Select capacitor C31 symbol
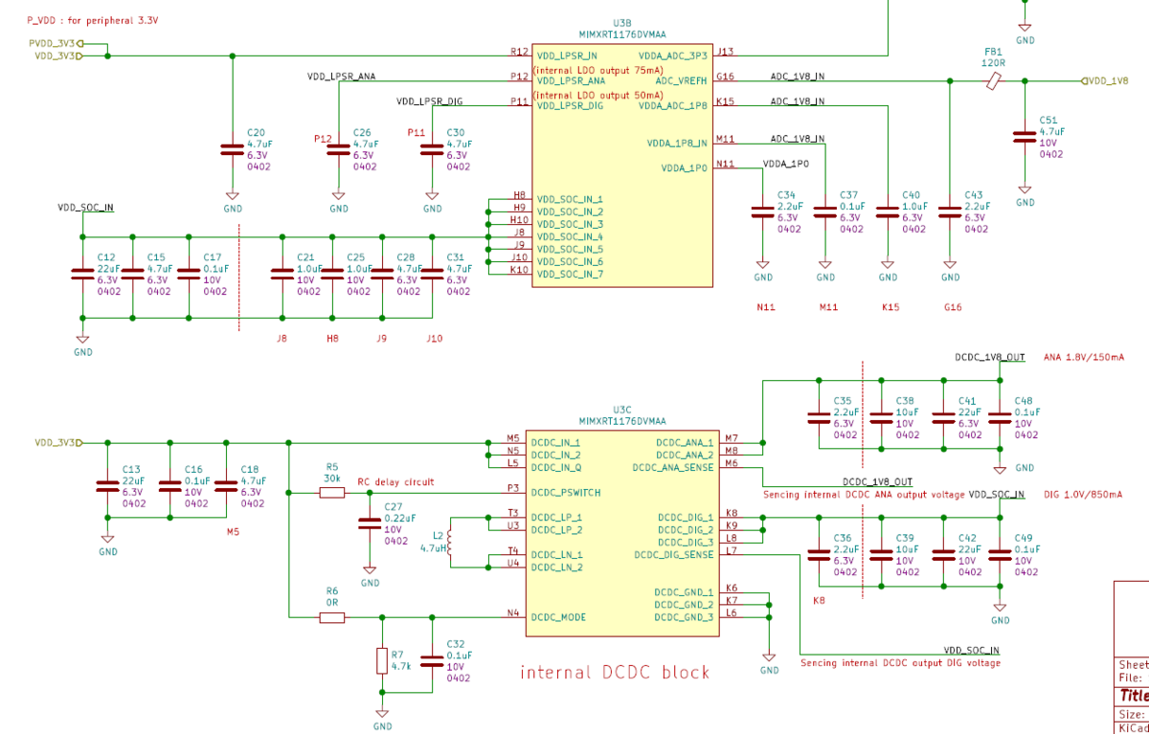The width and height of the screenshot is (1149, 734). pyautogui.click(x=432, y=273)
